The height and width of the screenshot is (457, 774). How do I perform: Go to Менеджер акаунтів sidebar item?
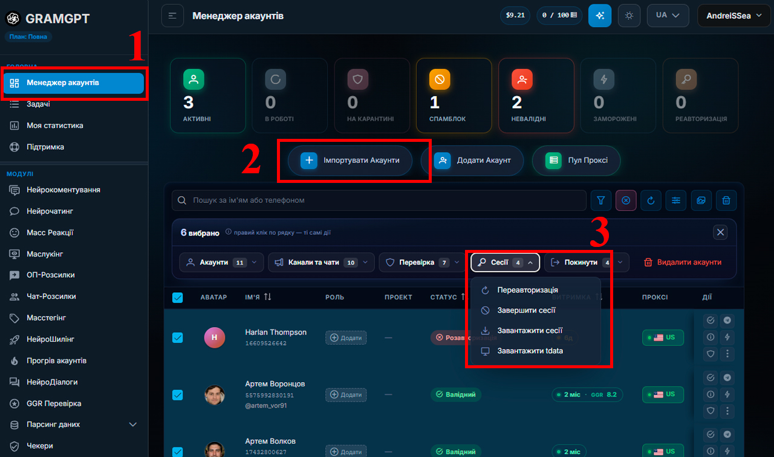[x=74, y=83]
